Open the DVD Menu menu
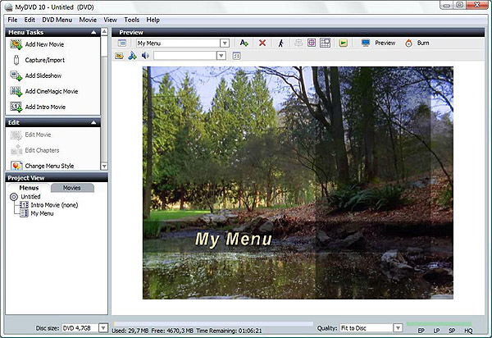 coord(57,19)
